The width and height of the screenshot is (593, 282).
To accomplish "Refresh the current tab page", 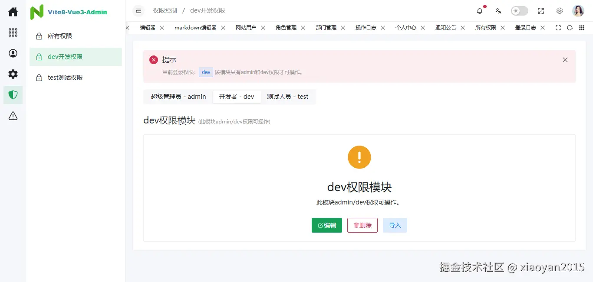I will pos(570,28).
